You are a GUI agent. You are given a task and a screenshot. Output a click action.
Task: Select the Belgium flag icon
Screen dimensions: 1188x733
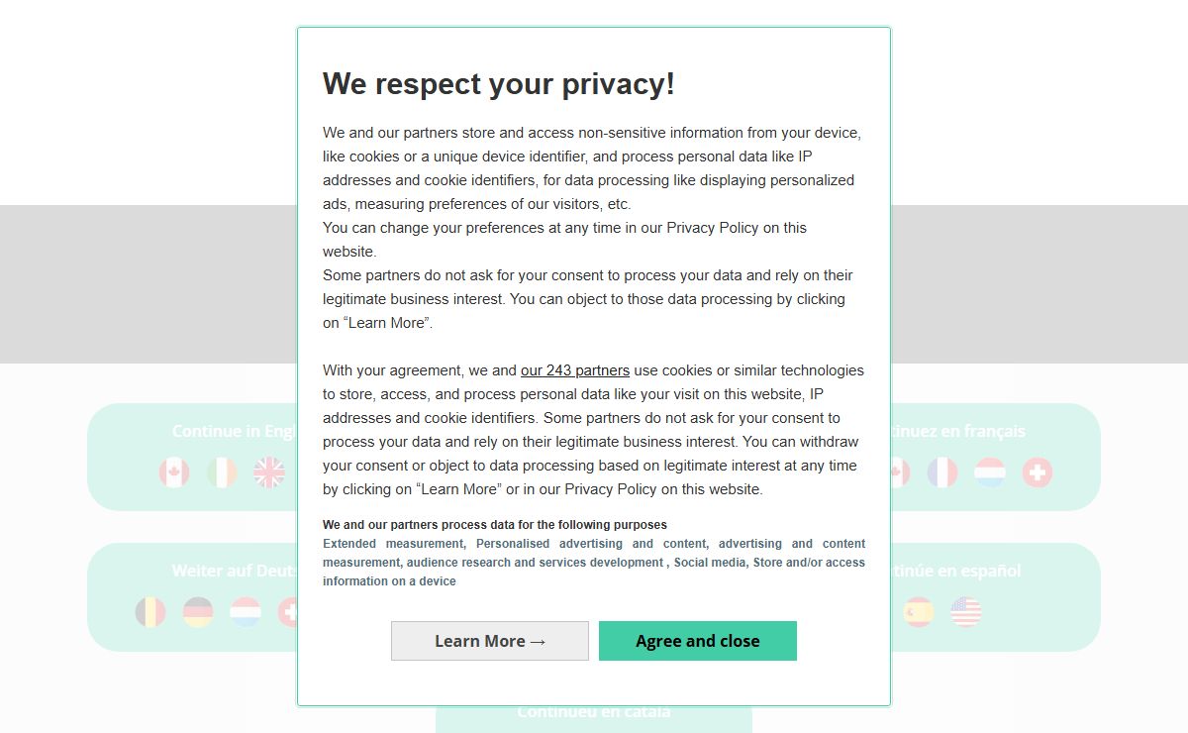tap(150, 612)
